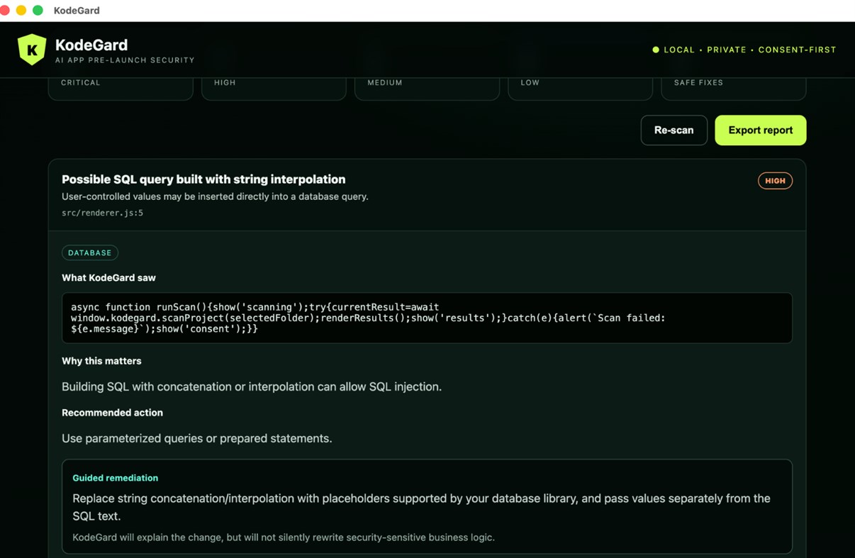Viewport: 855px width, 558px height.
Task: Select the MEDIUM severity card
Action: (x=427, y=88)
